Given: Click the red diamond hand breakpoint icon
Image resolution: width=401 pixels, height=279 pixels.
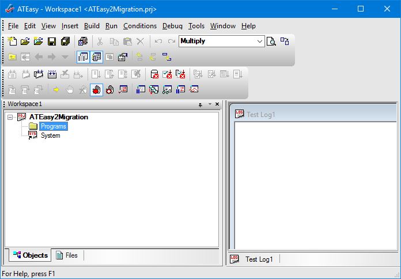Looking at the screenshot, I should click(x=109, y=89).
